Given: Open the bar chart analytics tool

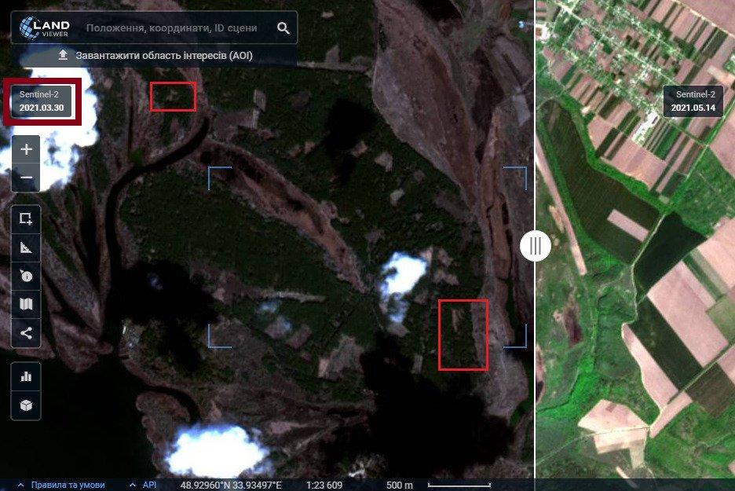Looking at the screenshot, I should 26,376.
